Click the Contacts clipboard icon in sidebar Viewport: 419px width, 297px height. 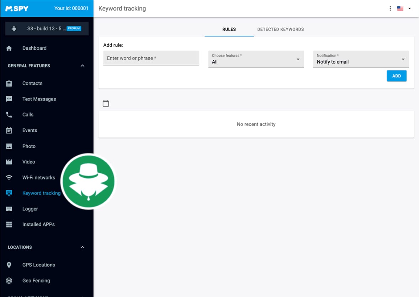[x=9, y=83]
